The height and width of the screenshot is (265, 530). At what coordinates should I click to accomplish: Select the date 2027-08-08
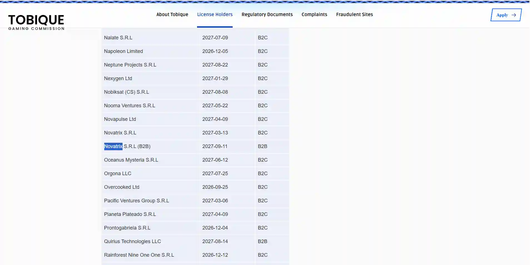click(215, 92)
